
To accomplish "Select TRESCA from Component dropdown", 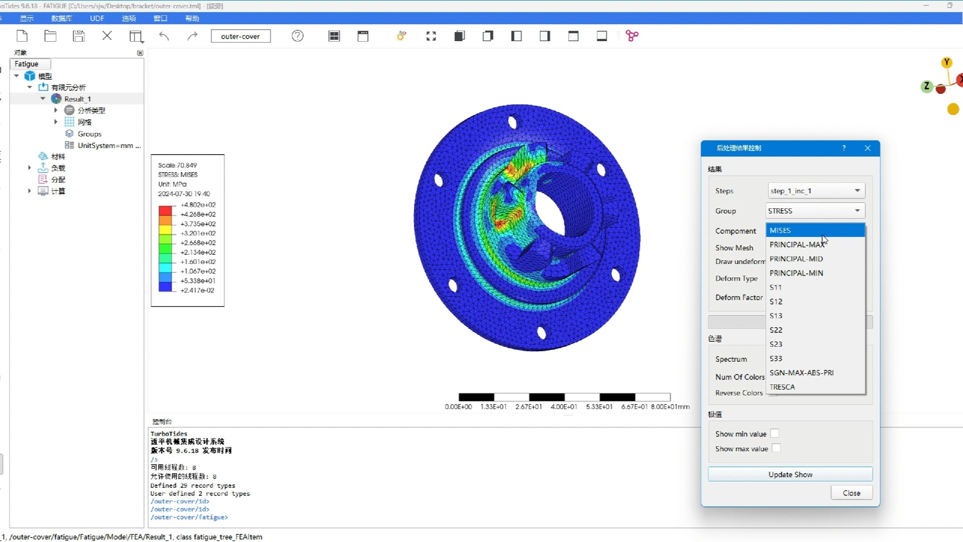I will [784, 386].
